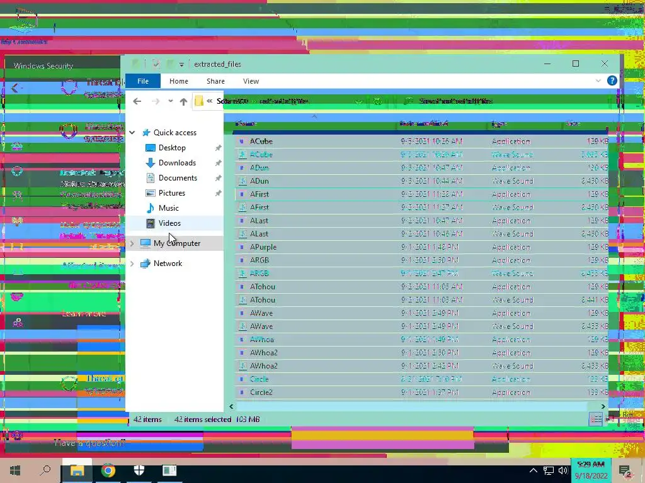
Task: Expand the Network tree node
Action: pos(132,264)
